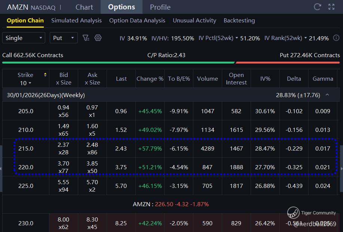
Task: Click the 5.70 ask price for strike 225.0
Action: tap(92, 182)
